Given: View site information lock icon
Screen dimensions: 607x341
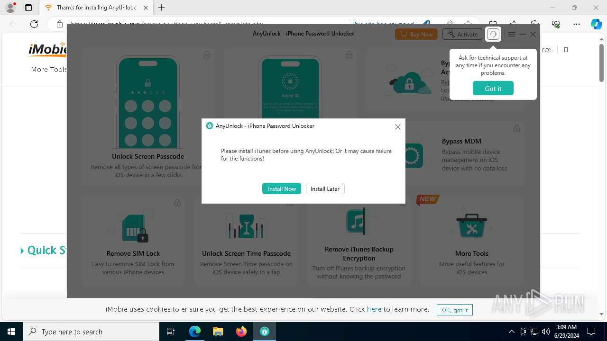Looking at the screenshot, I should (x=59, y=24).
